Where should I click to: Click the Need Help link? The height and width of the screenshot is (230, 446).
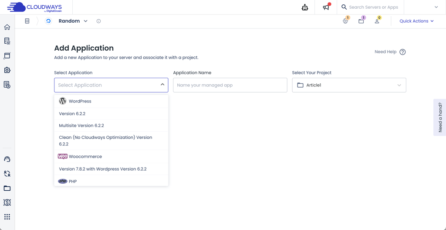pos(385,52)
